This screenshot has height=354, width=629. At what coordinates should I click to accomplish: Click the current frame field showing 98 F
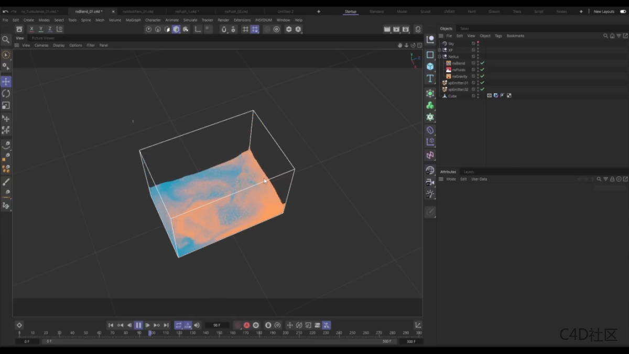216,325
